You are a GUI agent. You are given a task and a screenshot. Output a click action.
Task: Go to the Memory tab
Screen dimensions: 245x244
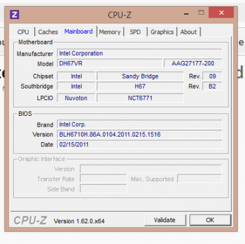pos(110,32)
